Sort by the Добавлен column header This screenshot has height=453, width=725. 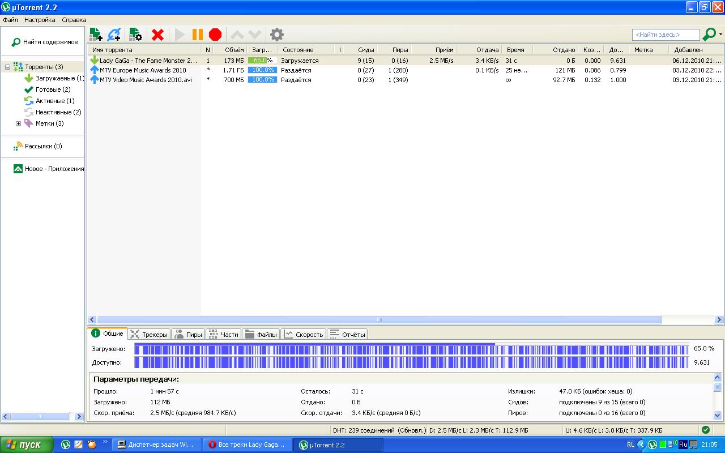696,50
